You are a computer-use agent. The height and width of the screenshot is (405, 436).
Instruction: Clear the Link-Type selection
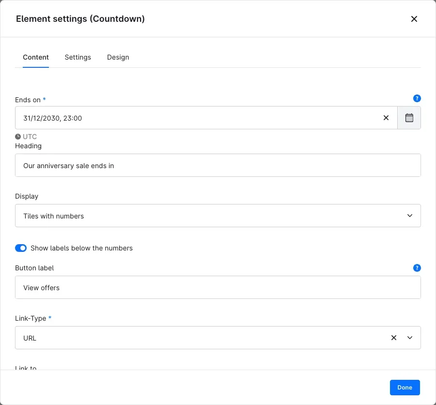394,338
